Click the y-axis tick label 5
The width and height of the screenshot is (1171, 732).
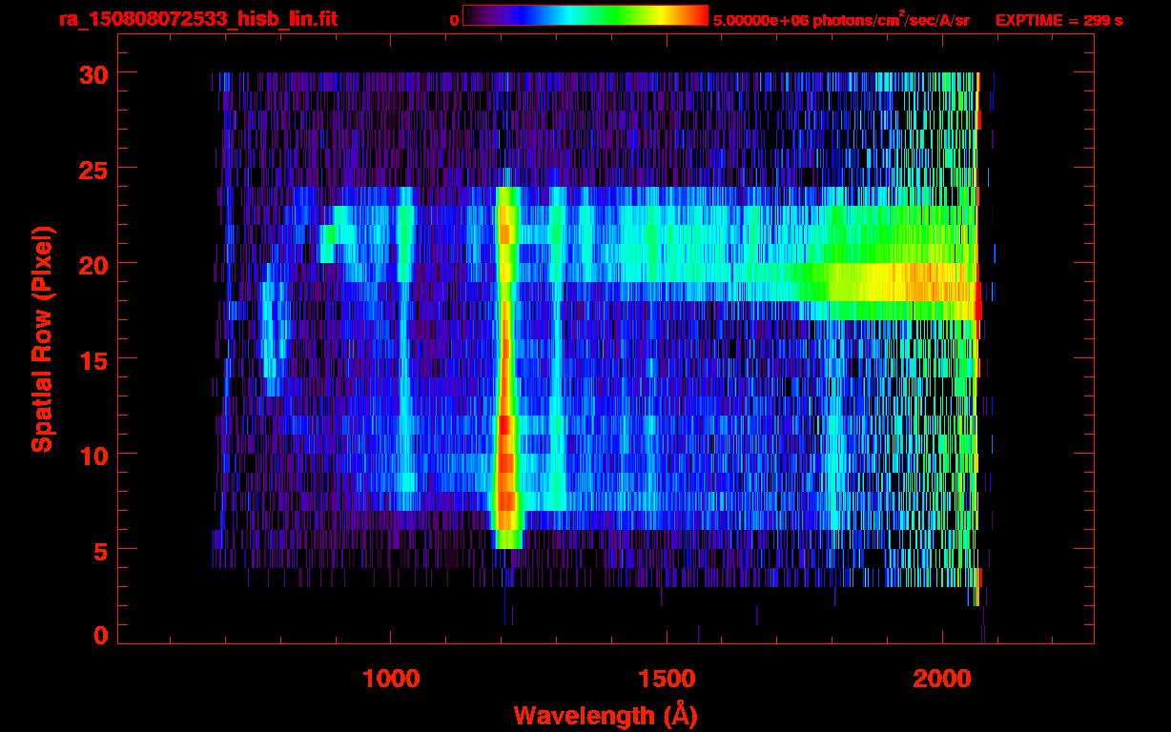100,550
